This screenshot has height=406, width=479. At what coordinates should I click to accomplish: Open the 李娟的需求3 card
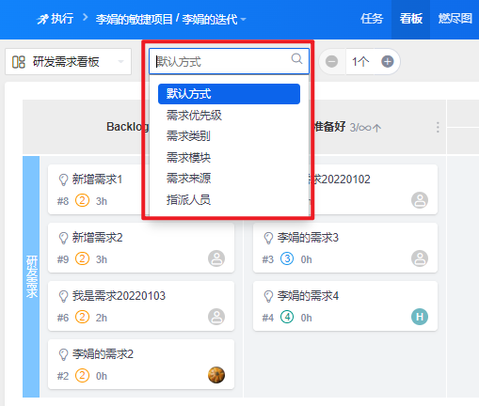(x=345, y=247)
